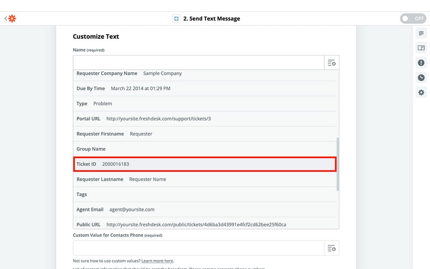Open the settings gear icon in sidebar
The height and width of the screenshot is (269, 430).
[x=421, y=93]
